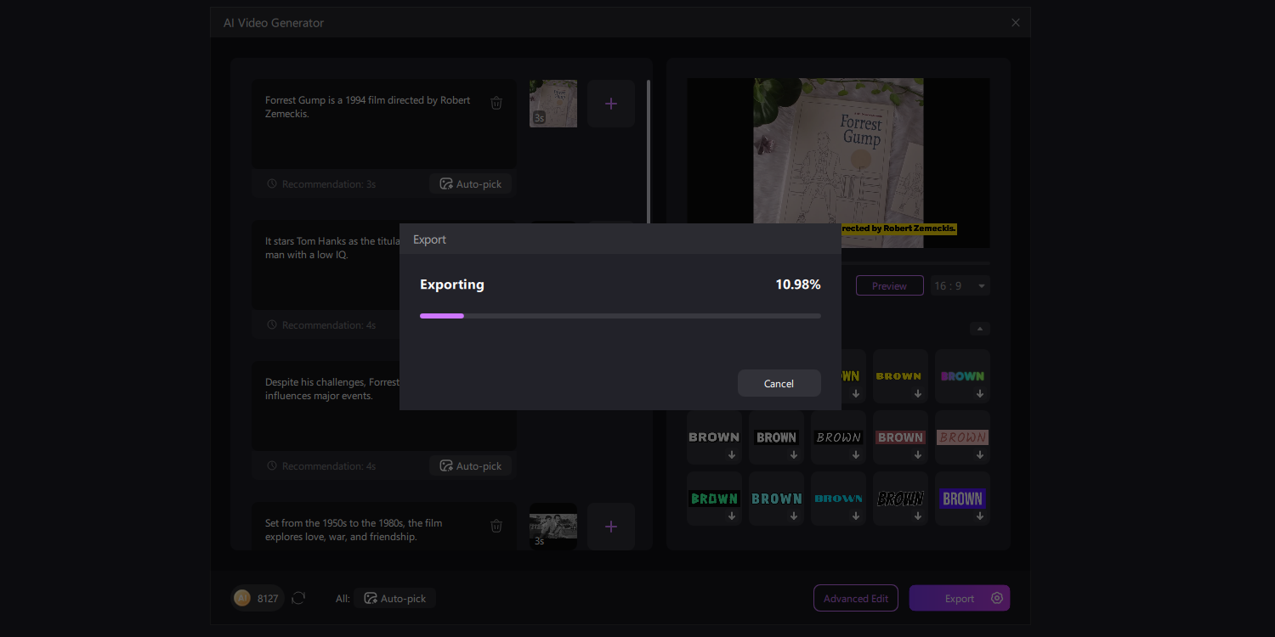The width and height of the screenshot is (1275, 637).
Task: Delete the Forrest Gump 1994 film scene
Action: point(496,103)
